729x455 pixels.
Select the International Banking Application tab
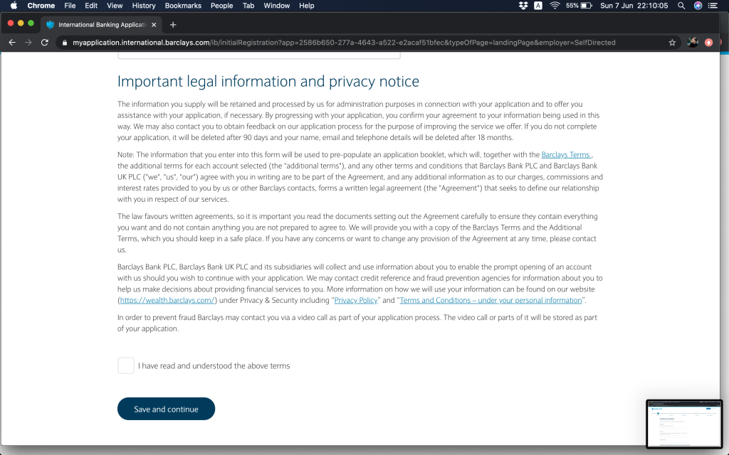100,24
